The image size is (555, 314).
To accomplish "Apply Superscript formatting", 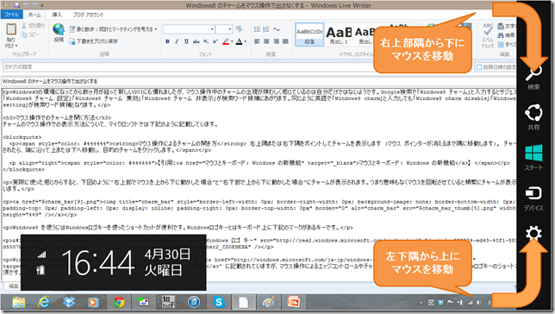I will [x=215, y=41].
